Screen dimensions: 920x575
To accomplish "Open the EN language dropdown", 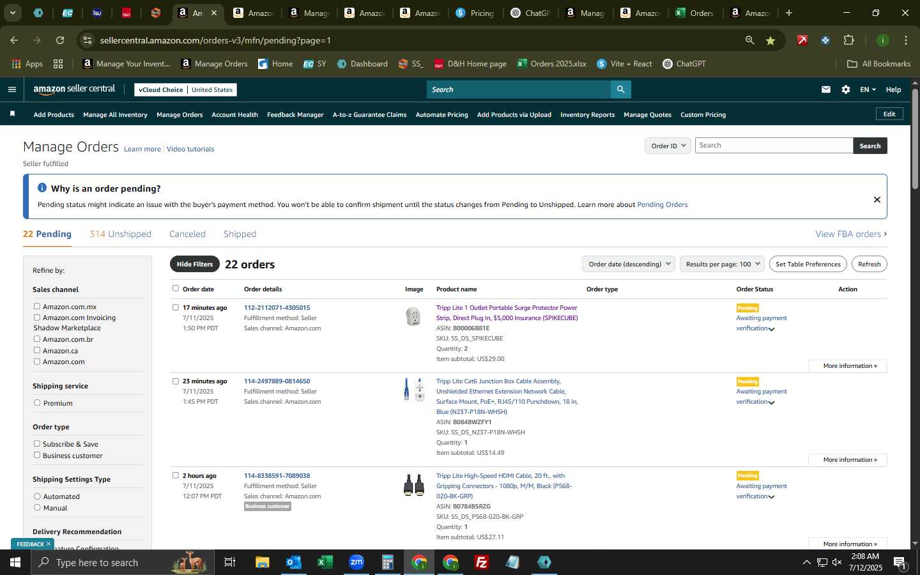I will coord(868,89).
